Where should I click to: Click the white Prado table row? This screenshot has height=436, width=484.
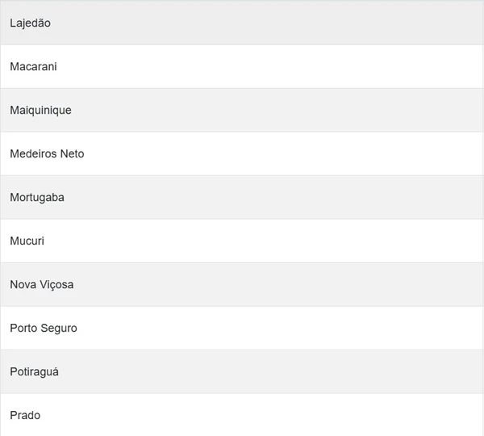point(282,416)
